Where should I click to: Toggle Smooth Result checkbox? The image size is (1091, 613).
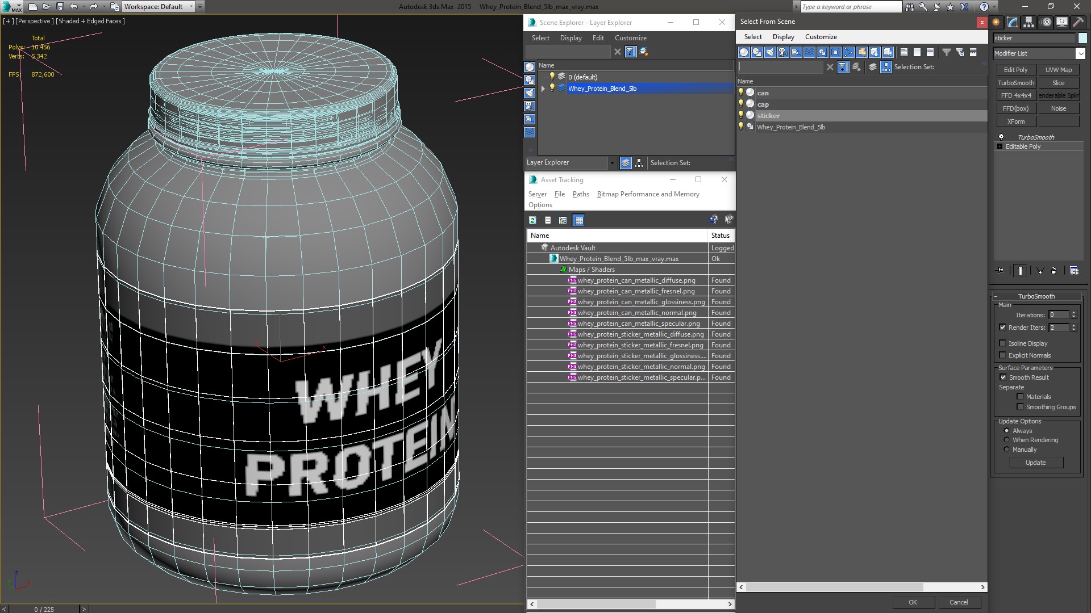[x=1003, y=377]
